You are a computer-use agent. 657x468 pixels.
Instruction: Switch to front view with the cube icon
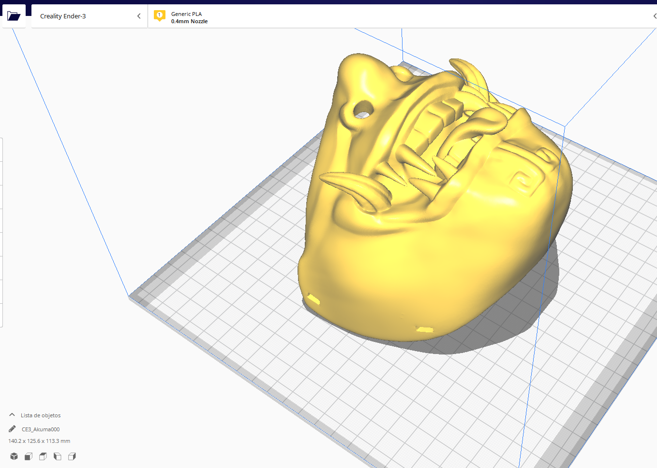click(x=28, y=456)
